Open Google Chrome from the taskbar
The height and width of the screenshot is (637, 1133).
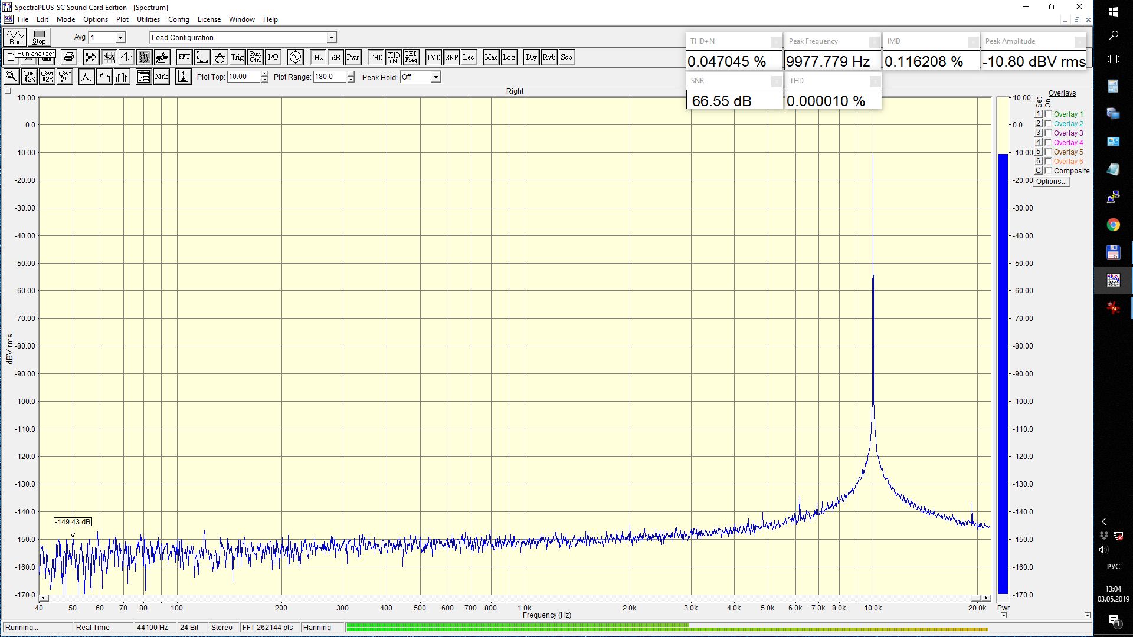coord(1113,225)
